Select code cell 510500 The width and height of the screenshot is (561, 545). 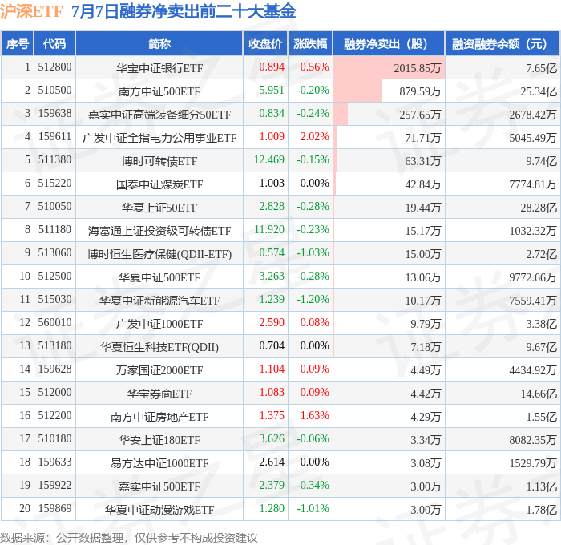point(54,91)
